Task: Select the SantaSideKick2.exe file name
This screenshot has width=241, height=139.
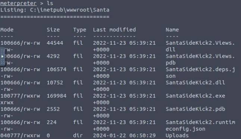Action: coord(195,96)
